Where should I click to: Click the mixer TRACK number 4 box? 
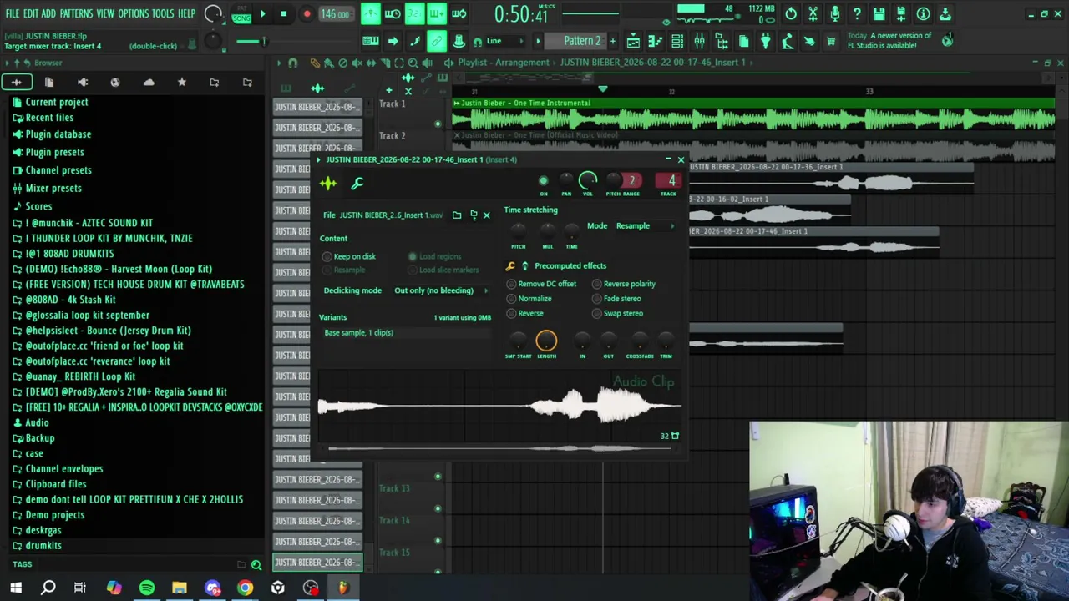[x=668, y=181]
